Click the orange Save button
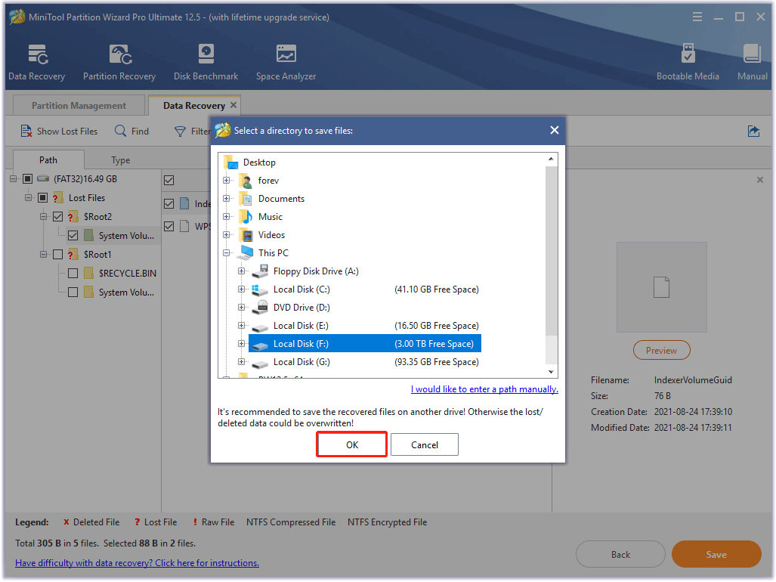The image size is (776, 582). 716,554
